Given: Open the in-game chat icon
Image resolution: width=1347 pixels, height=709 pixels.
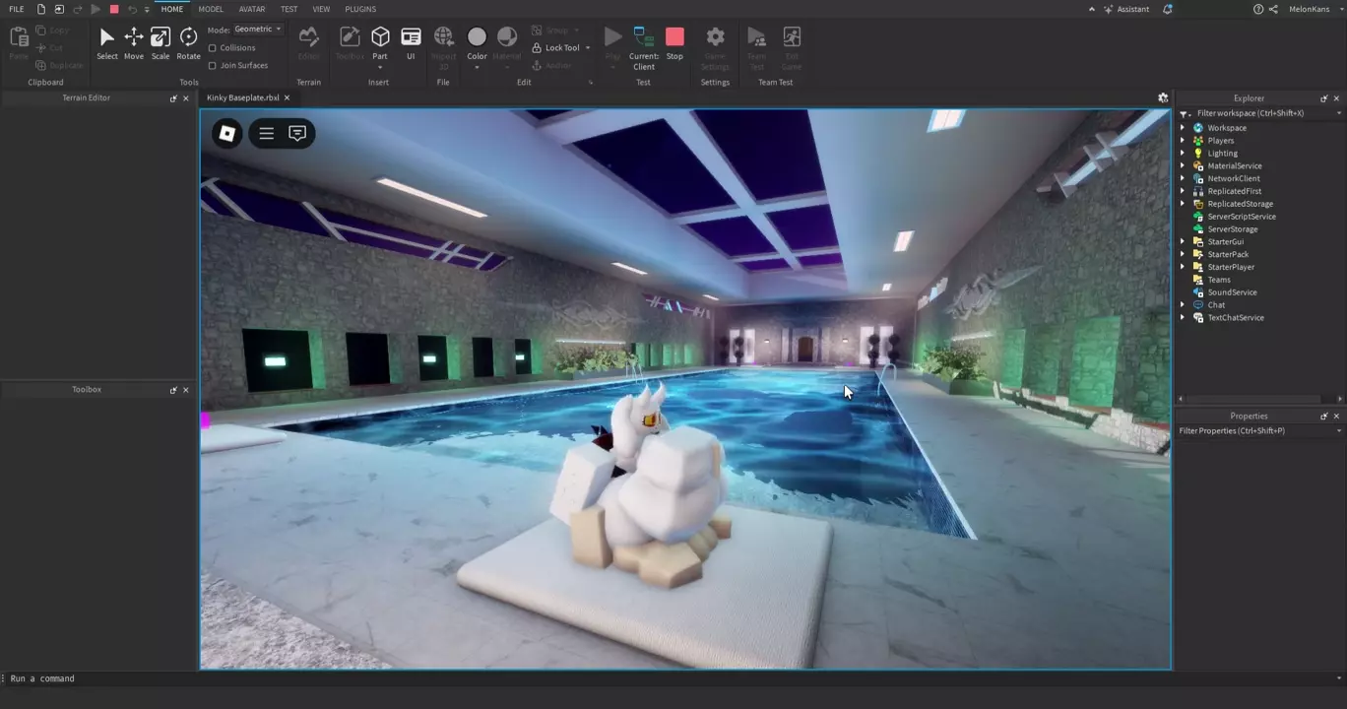Looking at the screenshot, I should pos(297,133).
